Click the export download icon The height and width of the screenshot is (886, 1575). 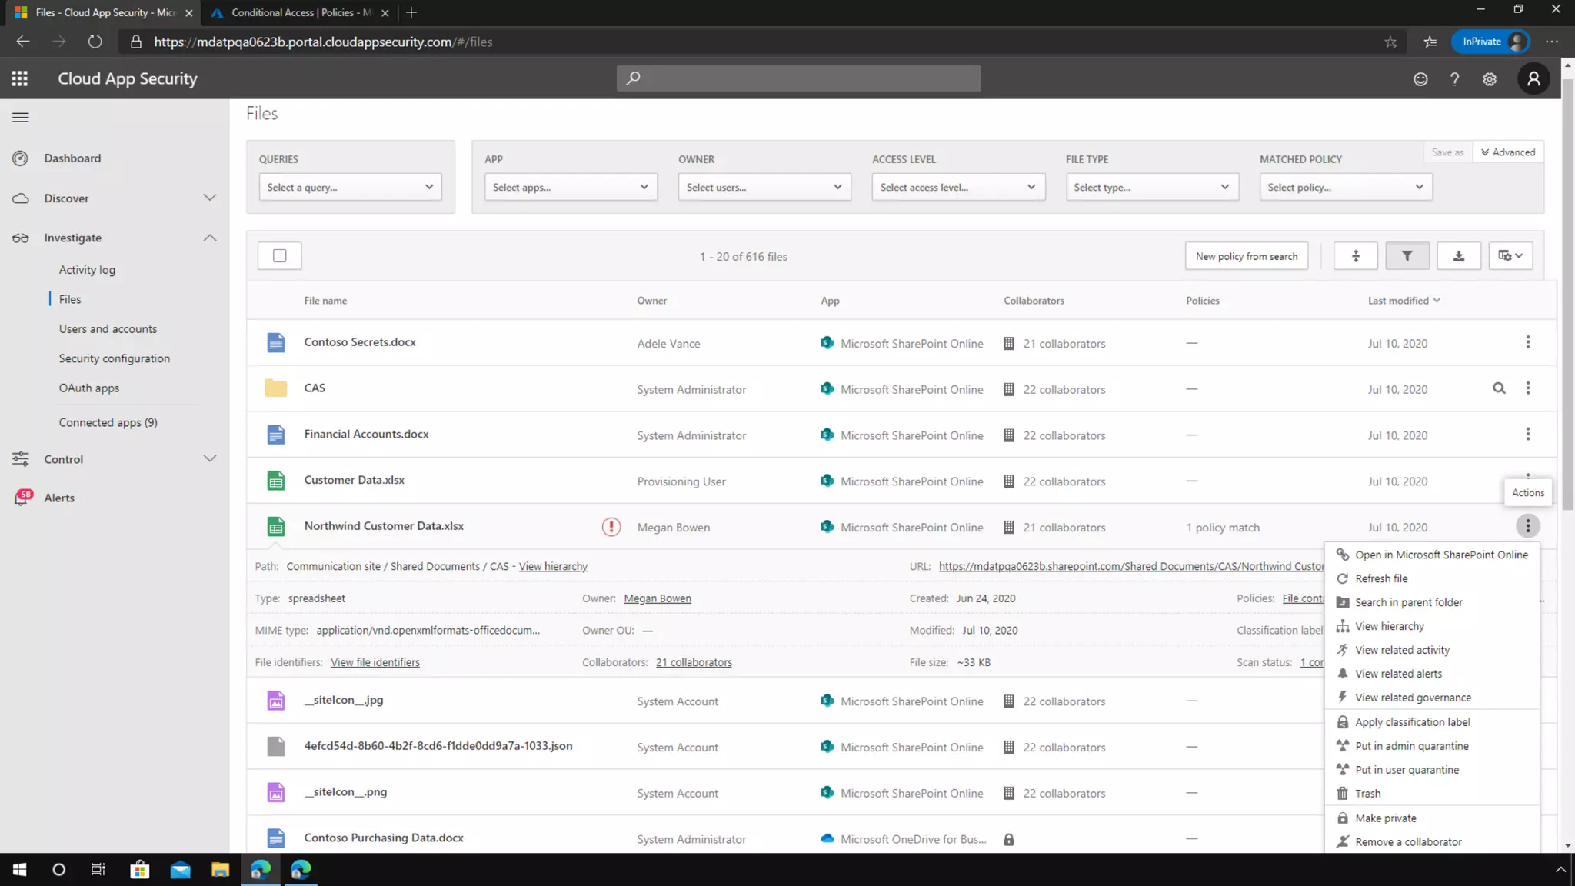coord(1458,256)
